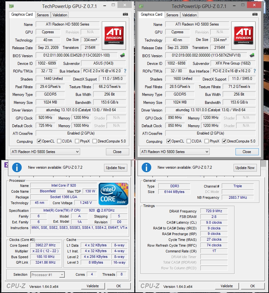The width and height of the screenshot is (269, 293).
Task: Click the NB Frequency value 2883.7 MHz
Action: [x=238, y=197]
